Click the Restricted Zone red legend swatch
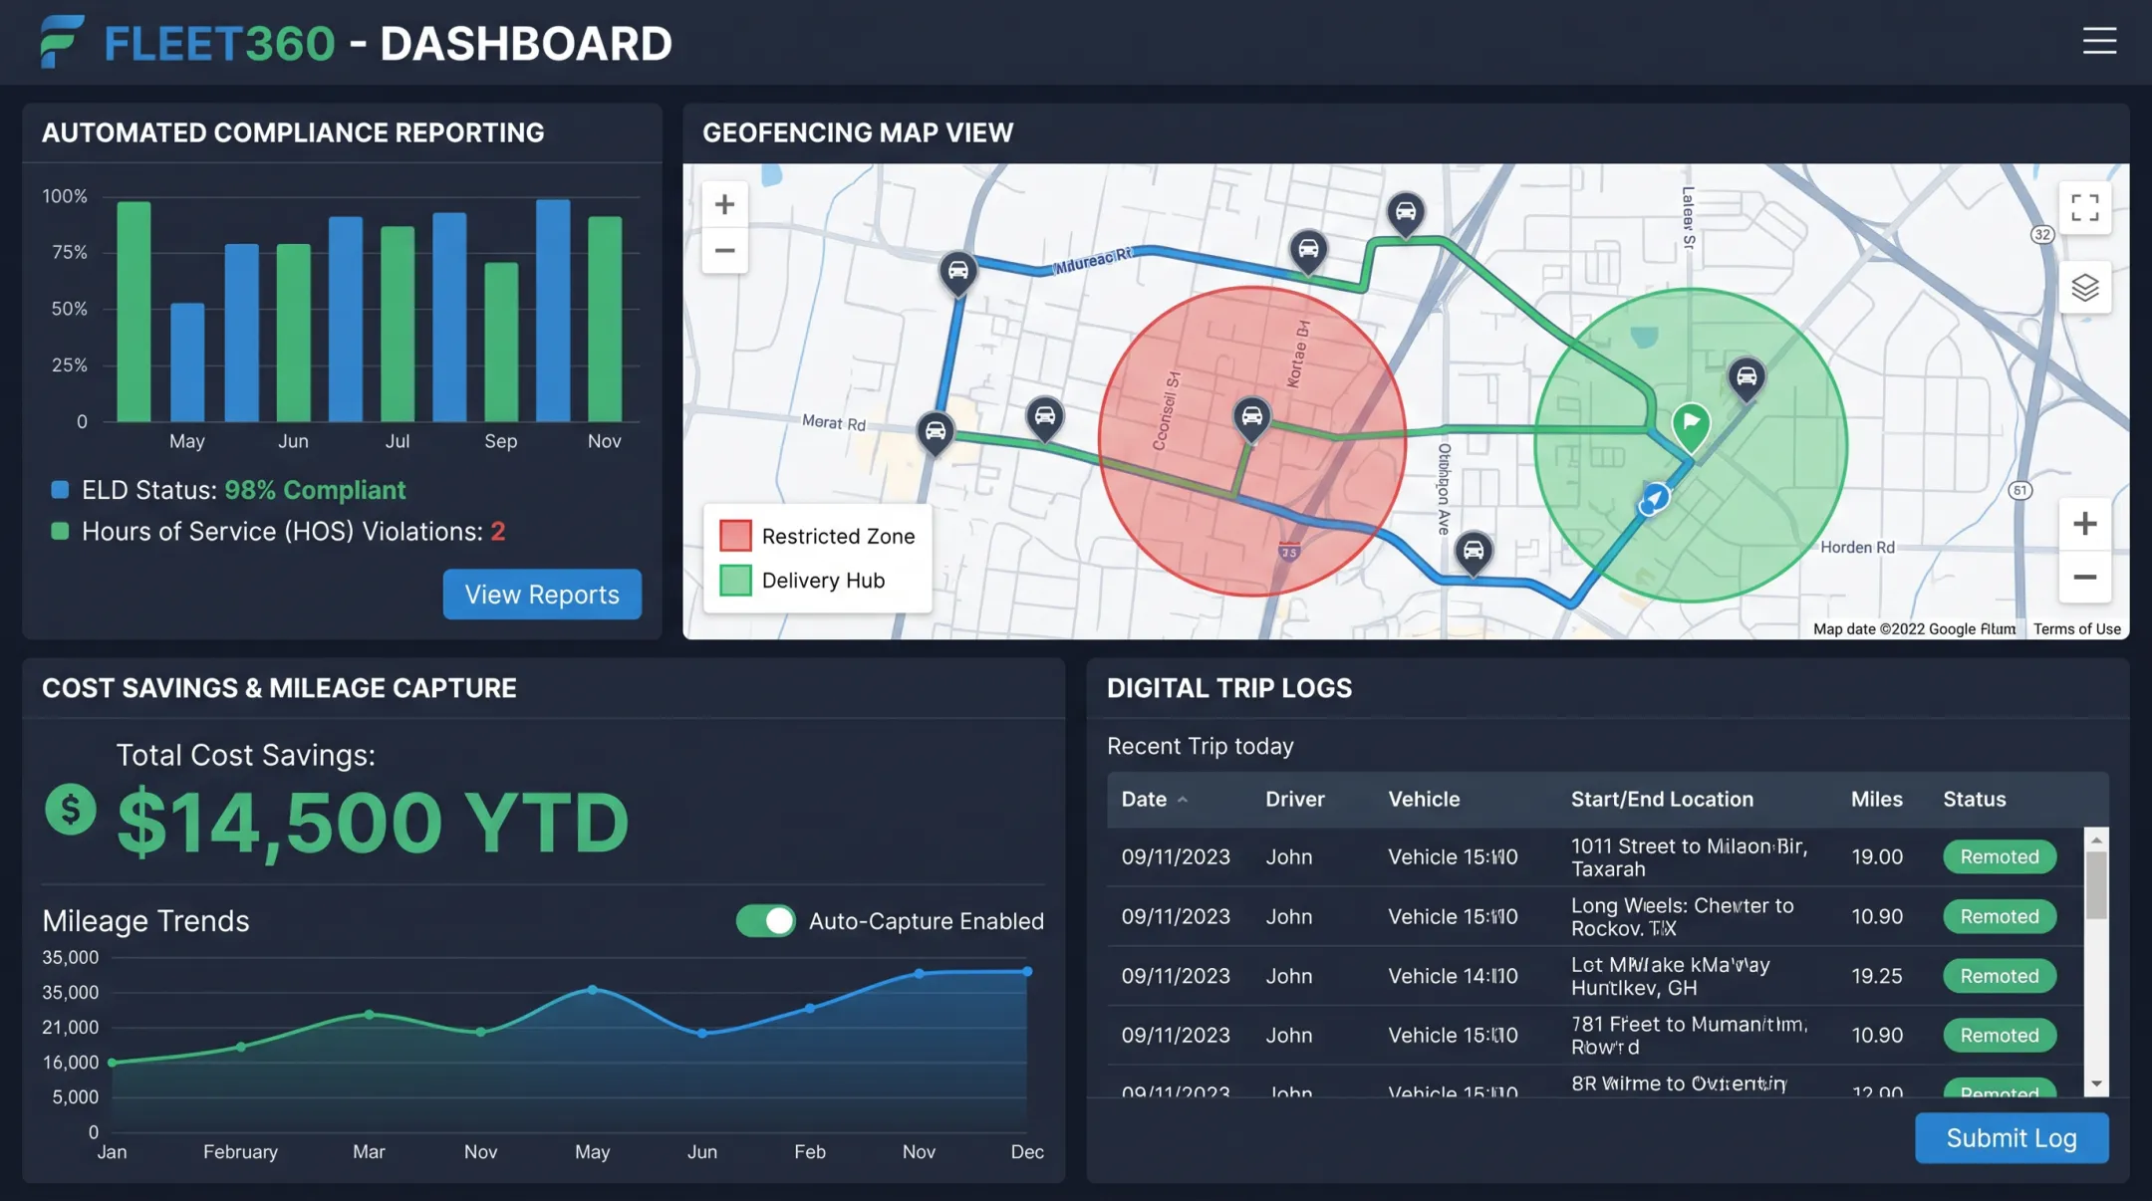 735,536
